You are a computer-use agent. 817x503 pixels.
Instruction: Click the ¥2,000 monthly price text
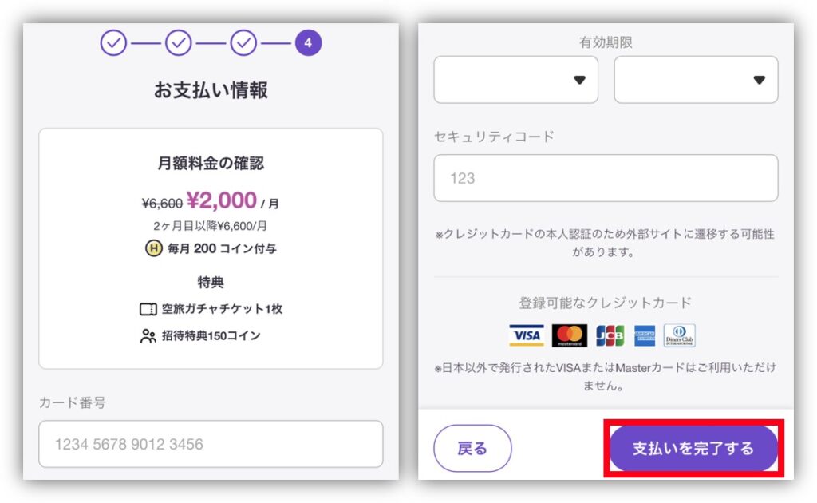[222, 200]
